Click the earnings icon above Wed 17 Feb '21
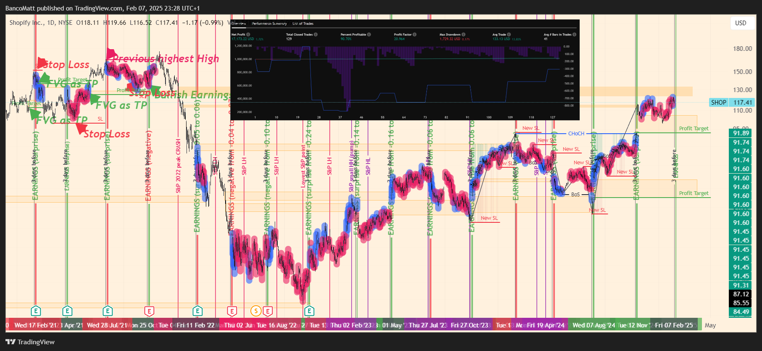 (36, 311)
